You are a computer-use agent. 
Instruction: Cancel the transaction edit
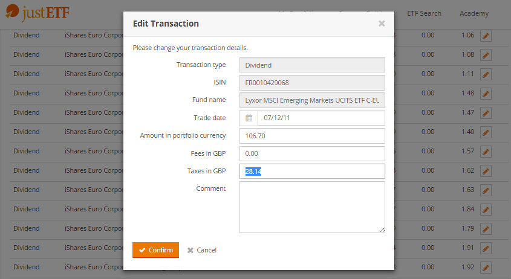pyautogui.click(x=202, y=250)
